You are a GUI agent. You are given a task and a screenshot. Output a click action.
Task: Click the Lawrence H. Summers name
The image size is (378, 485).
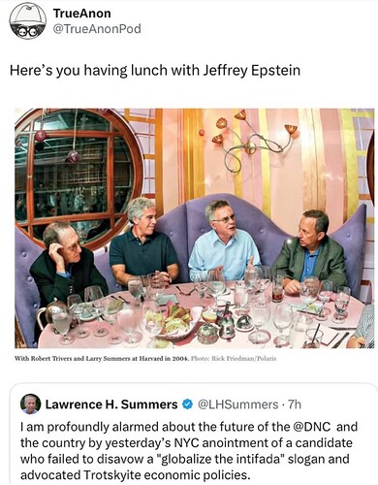coord(111,404)
